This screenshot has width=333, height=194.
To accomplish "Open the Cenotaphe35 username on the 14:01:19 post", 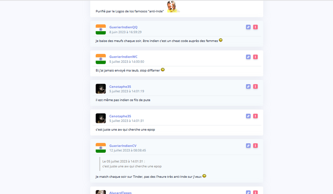I will tap(120, 87).
